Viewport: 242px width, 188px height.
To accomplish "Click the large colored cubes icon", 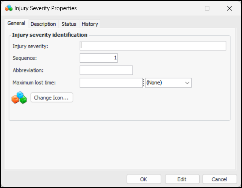I will [19, 97].
